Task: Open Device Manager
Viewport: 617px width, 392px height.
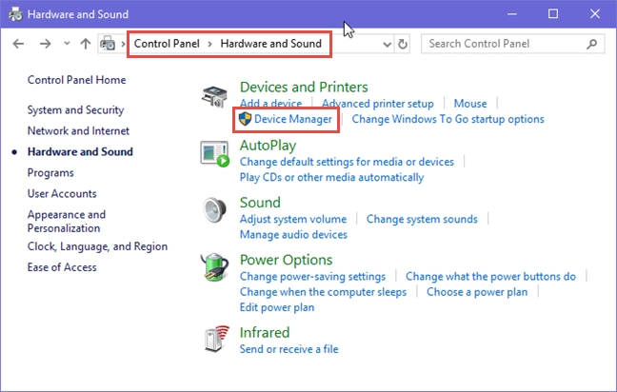Action: 293,119
